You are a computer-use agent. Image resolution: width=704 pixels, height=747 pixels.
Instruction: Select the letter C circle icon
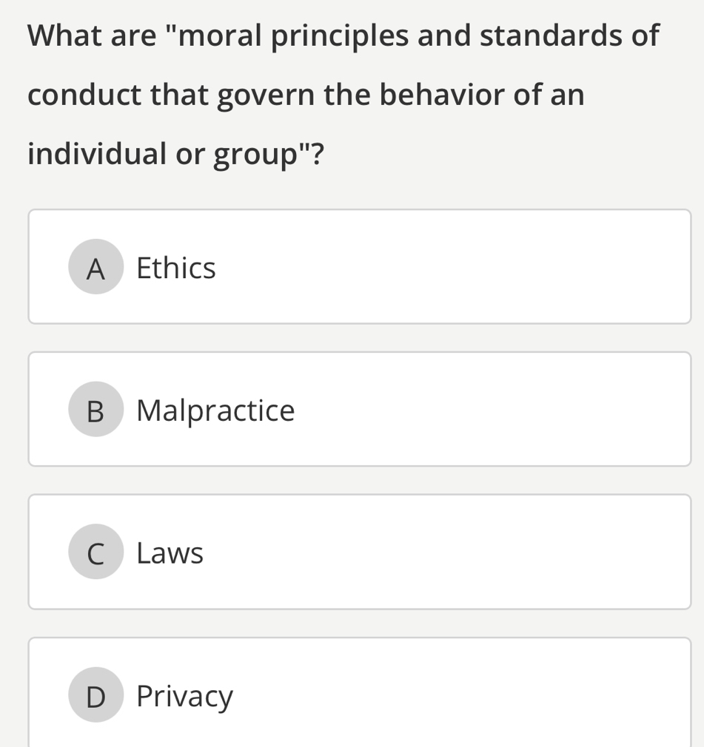click(96, 552)
